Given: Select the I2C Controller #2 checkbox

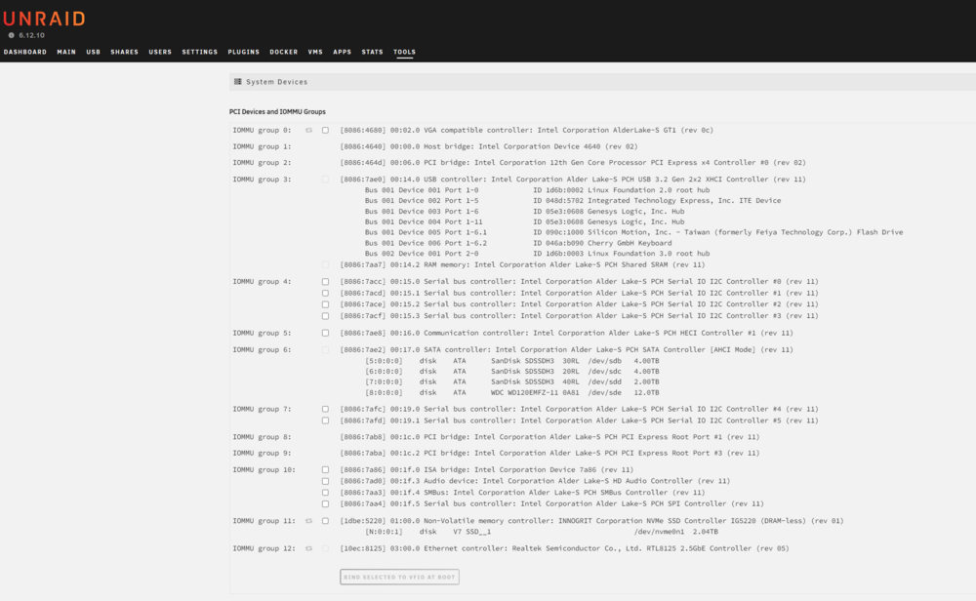Looking at the screenshot, I should coord(326,304).
